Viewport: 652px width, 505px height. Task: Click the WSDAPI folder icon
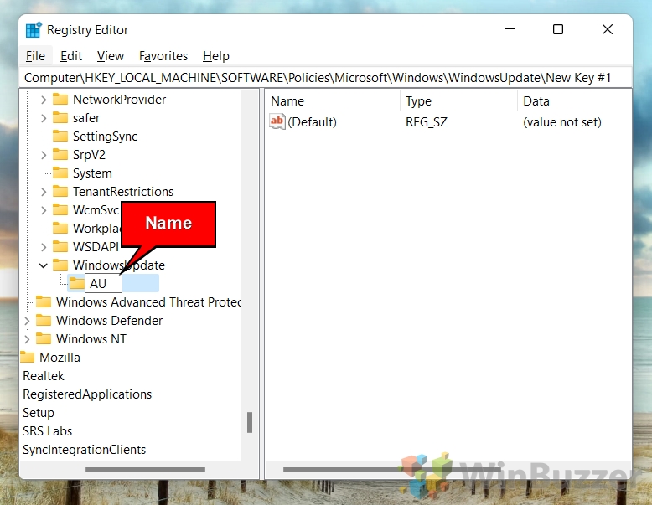pyautogui.click(x=60, y=246)
